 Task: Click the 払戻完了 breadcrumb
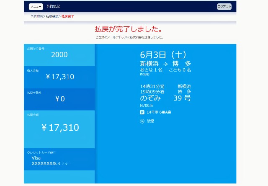(68, 16)
